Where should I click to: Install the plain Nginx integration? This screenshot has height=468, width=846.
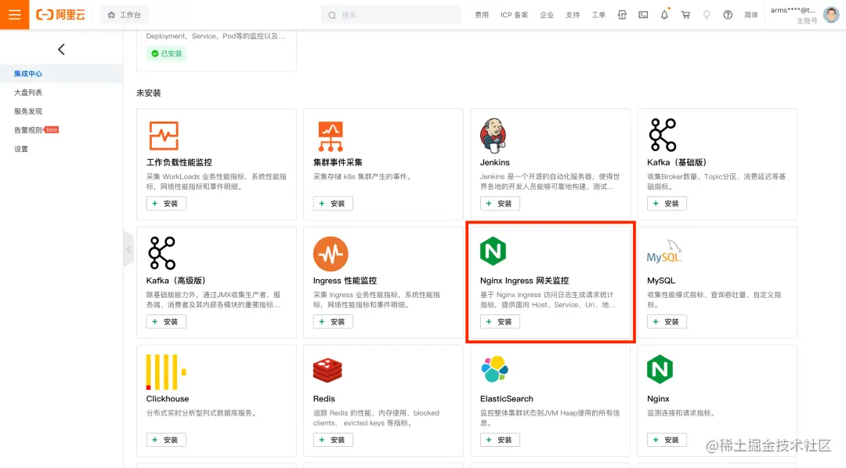pos(667,440)
